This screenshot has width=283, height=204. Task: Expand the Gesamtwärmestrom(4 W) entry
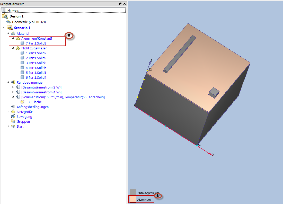coord(13,92)
